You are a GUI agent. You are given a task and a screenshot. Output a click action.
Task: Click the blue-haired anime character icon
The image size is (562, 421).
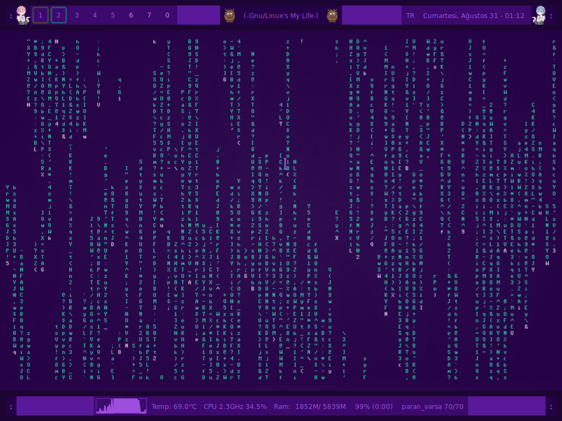pos(540,15)
